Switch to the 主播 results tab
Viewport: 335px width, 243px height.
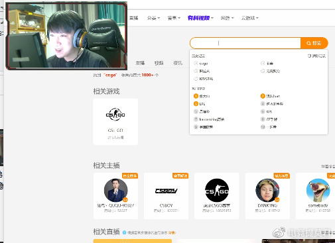140,63
